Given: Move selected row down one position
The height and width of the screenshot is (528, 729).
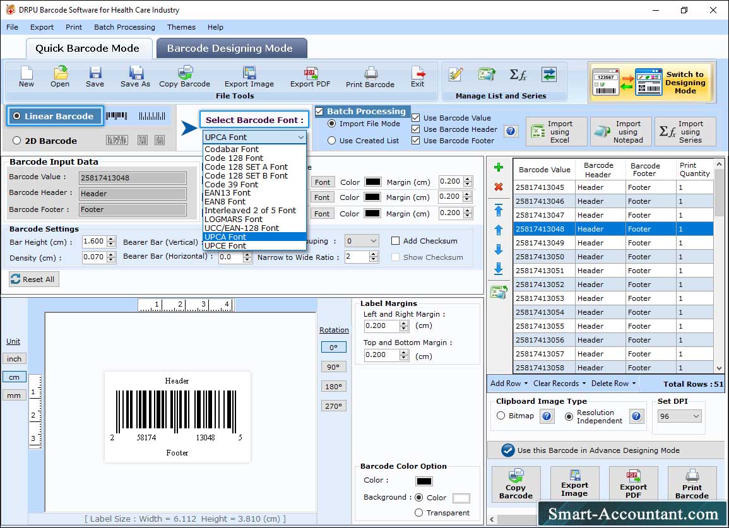Looking at the screenshot, I should point(499,249).
